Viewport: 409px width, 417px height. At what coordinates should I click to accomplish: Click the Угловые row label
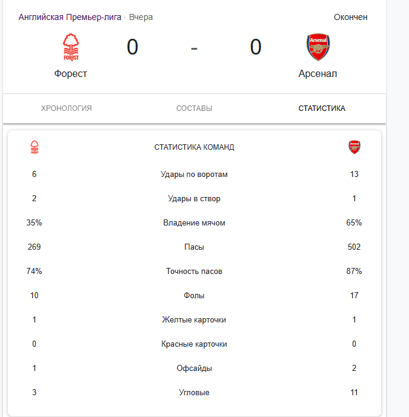[x=194, y=393]
